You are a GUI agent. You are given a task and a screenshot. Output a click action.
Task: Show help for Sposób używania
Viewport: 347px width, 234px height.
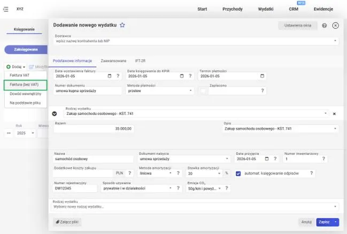[178, 188]
